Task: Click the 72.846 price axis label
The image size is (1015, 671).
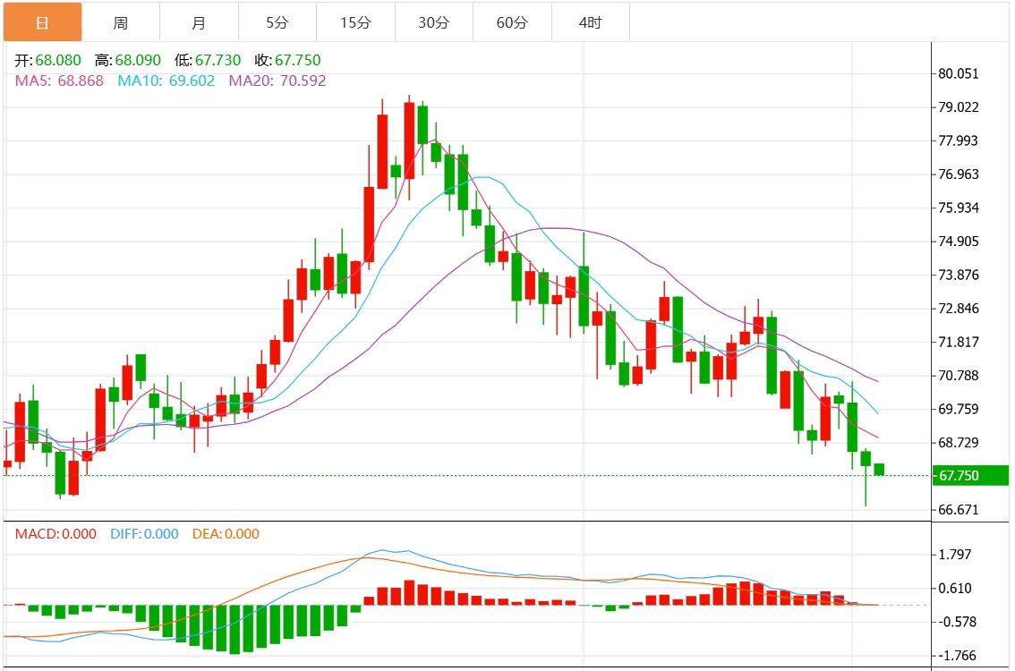Action: [x=959, y=308]
